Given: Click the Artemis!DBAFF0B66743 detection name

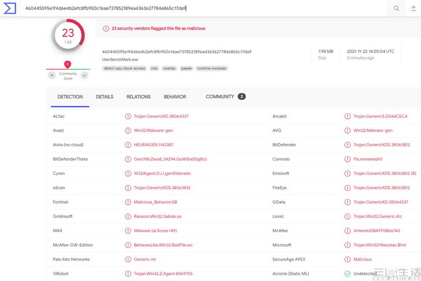Looking at the screenshot, I should (377, 231).
